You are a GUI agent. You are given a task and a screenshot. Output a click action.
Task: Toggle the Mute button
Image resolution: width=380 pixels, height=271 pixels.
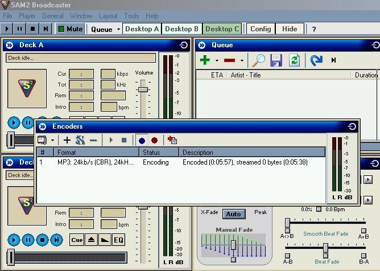[71, 29]
